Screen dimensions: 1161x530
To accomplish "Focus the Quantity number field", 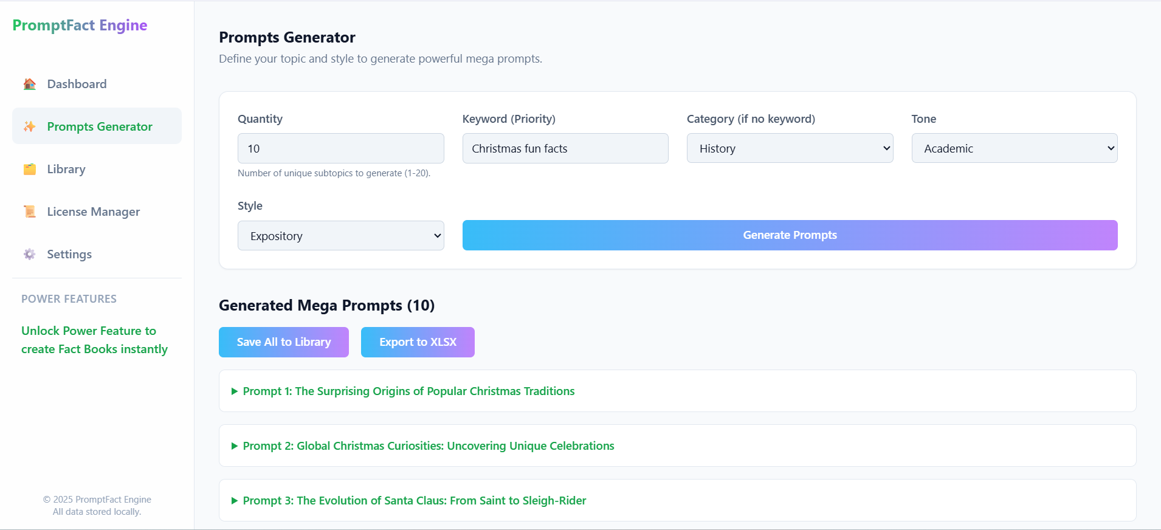I will [340, 148].
